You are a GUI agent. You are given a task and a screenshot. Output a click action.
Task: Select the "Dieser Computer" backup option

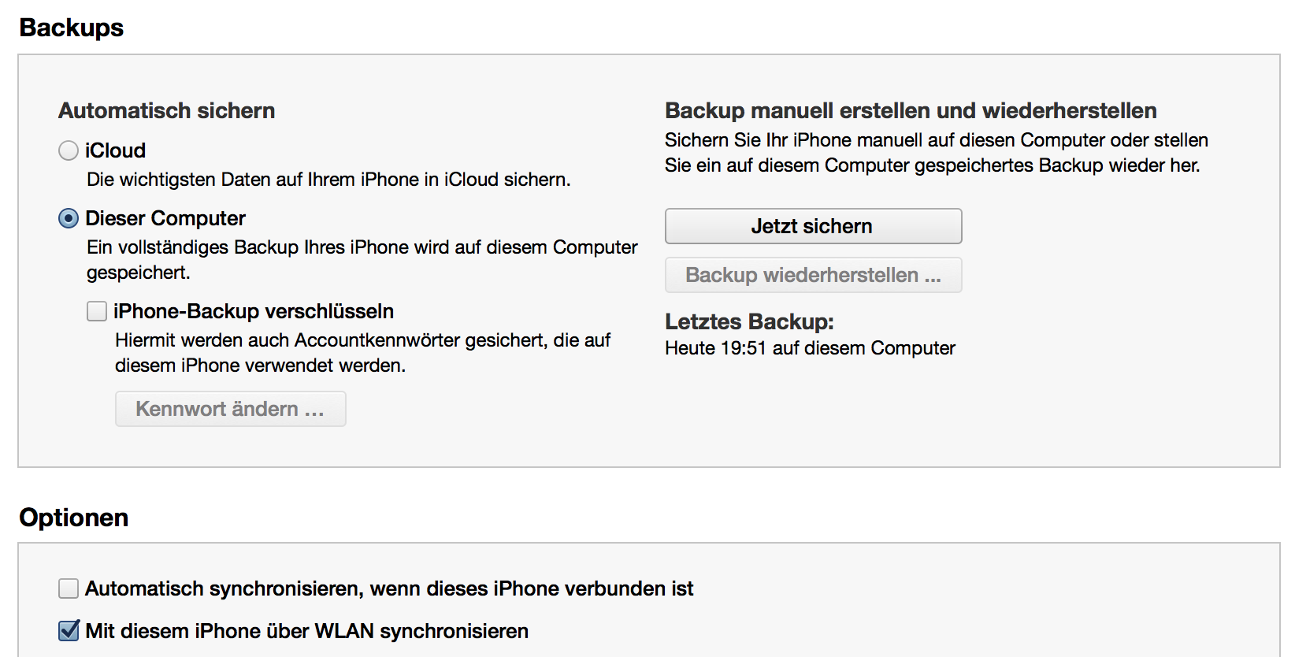tap(69, 218)
